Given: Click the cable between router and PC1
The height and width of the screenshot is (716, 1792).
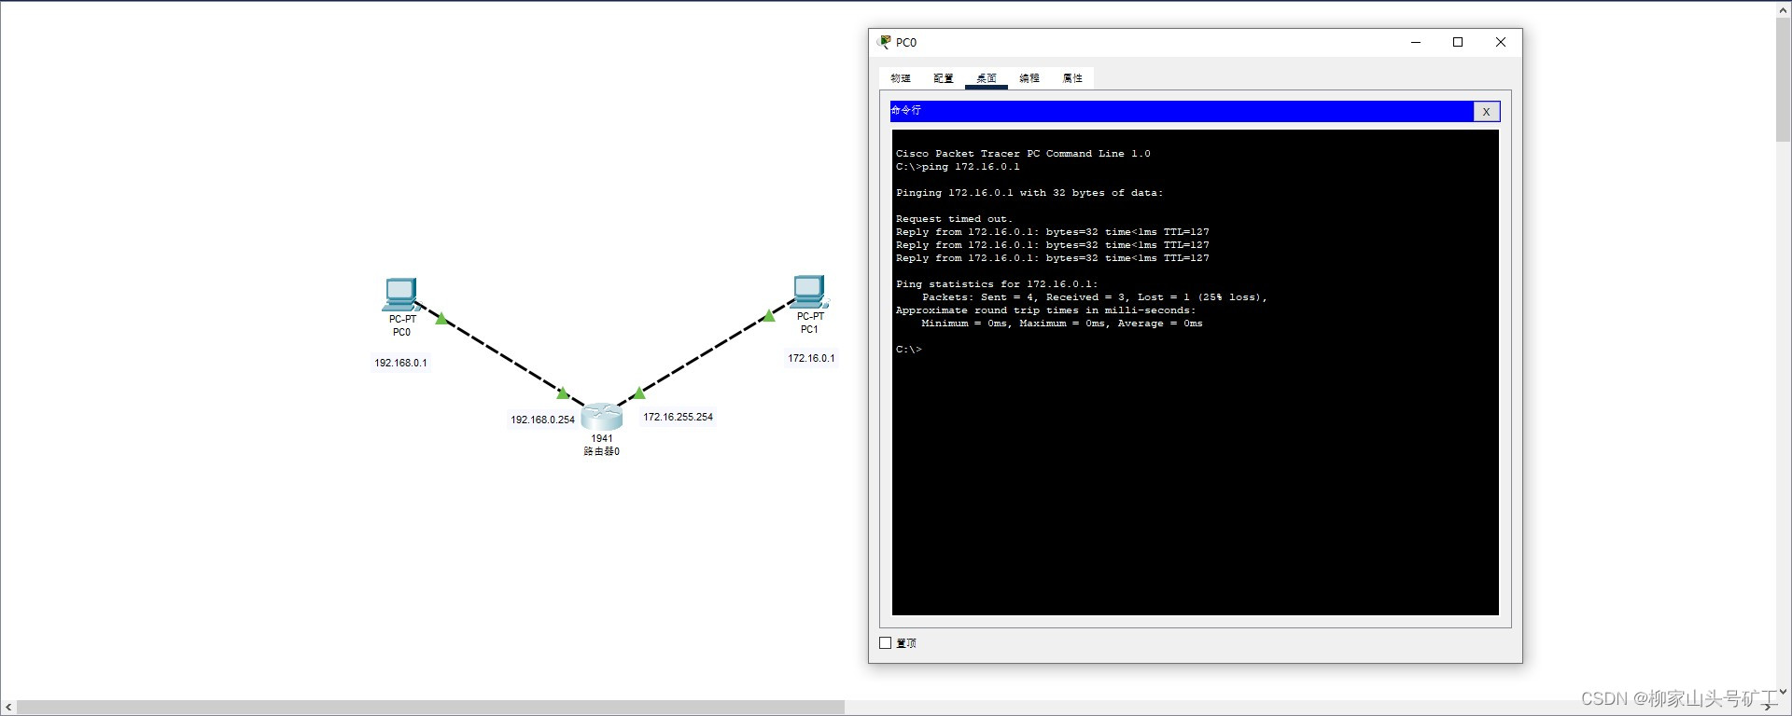Looking at the screenshot, I should [x=704, y=352].
